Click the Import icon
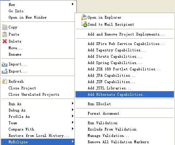Screen dimensions: 175x145 tap(5, 64)
